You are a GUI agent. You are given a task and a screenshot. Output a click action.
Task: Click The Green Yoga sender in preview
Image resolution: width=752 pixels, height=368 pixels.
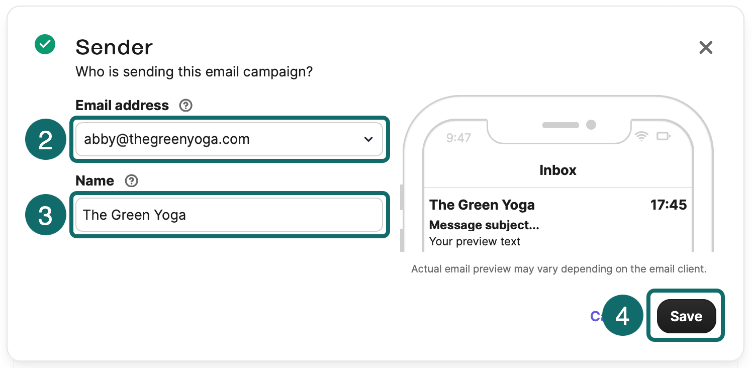coord(482,205)
